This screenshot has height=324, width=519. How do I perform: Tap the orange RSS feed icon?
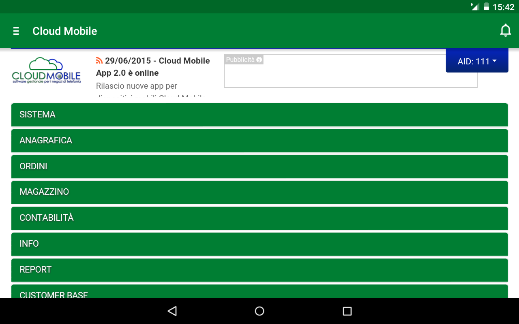pyautogui.click(x=99, y=60)
